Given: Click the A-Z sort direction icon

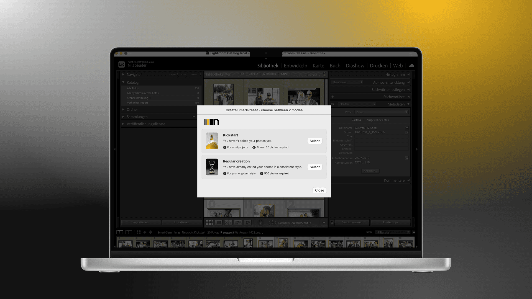Looking at the screenshot, I should tap(272, 223).
